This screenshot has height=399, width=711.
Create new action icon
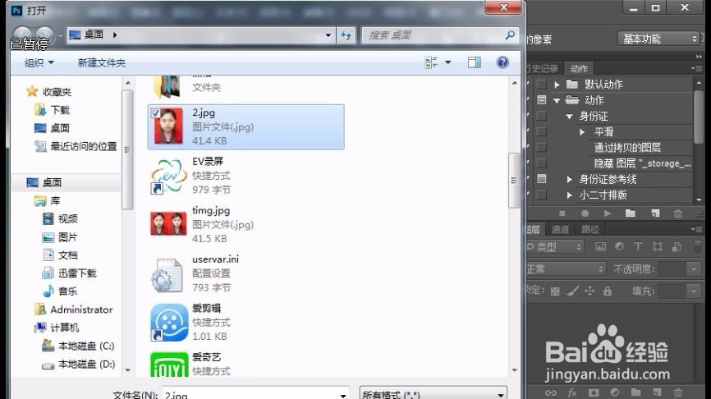[655, 213]
